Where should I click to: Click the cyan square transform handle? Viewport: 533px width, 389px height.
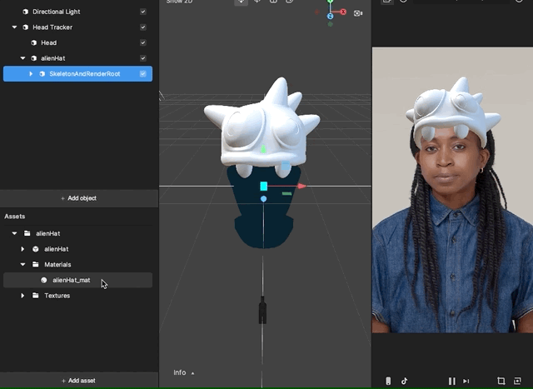pos(264,186)
